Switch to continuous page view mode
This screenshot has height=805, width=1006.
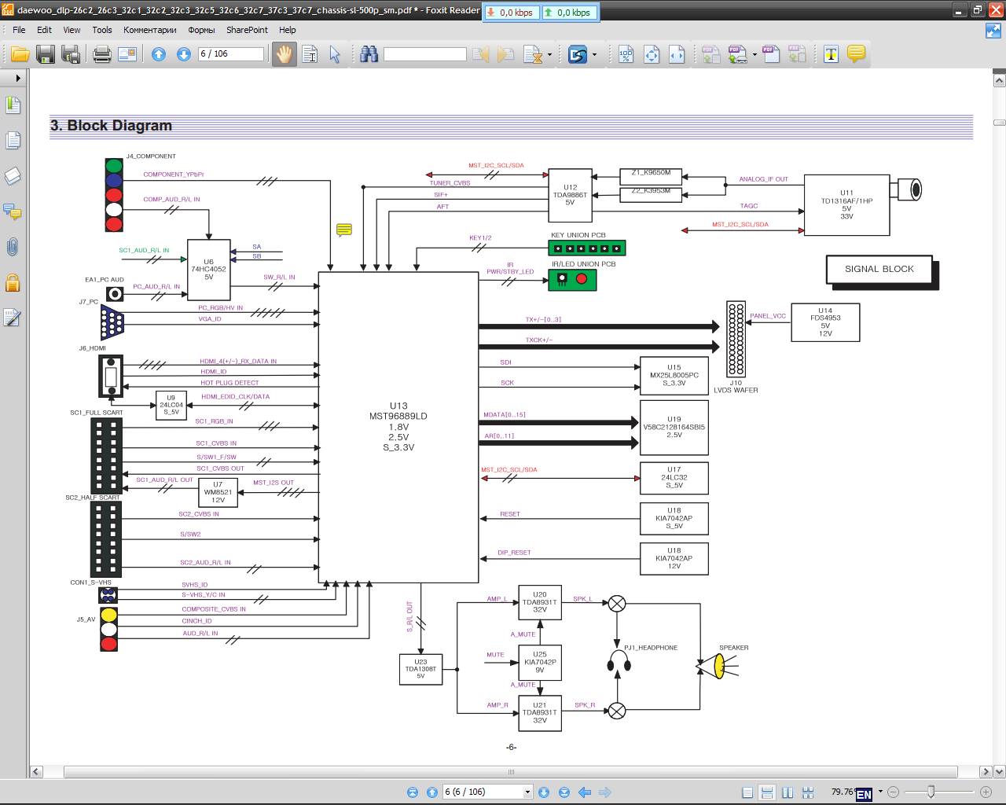click(767, 792)
